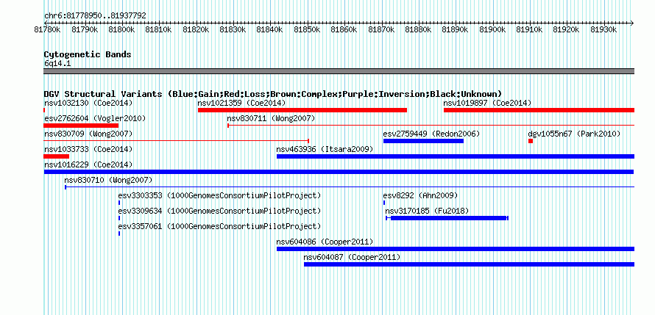Open dgv1055n67 (Park2010) label
This screenshot has width=655, height=315.
574,134
